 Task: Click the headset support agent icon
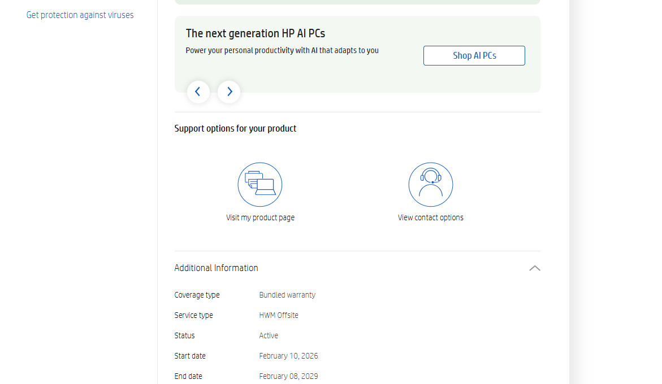coord(431,185)
